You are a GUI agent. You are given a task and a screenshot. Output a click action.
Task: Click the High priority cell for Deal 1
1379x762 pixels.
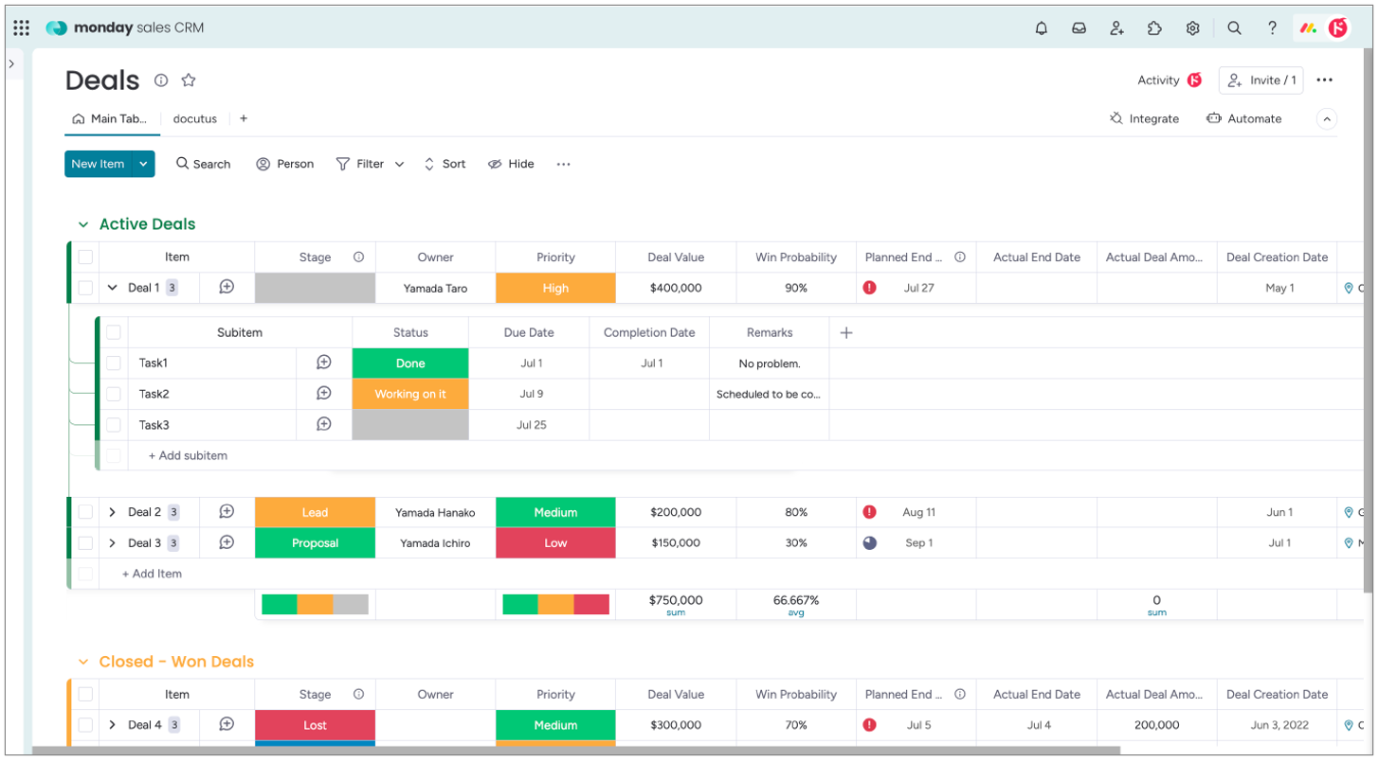[x=555, y=288]
